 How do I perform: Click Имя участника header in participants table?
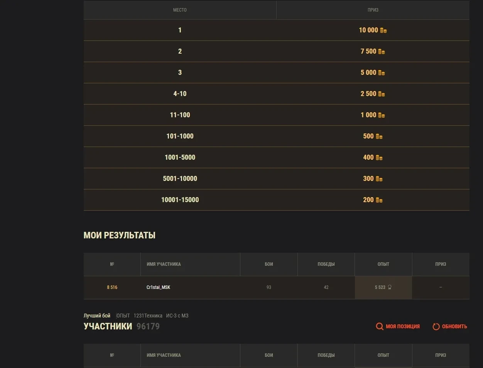(x=164, y=355)
